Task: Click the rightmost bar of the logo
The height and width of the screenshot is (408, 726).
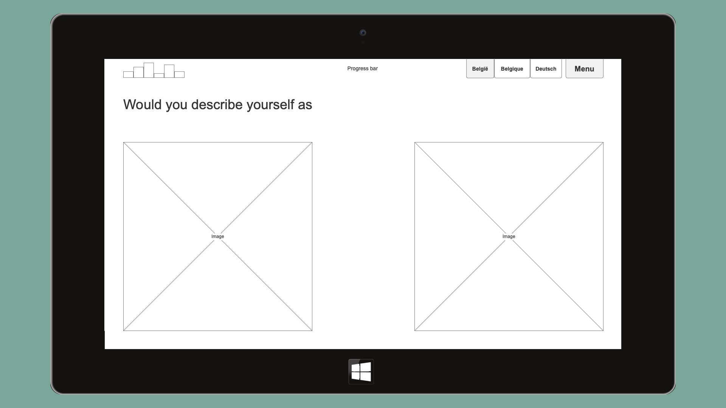Action: pos(179,75)
